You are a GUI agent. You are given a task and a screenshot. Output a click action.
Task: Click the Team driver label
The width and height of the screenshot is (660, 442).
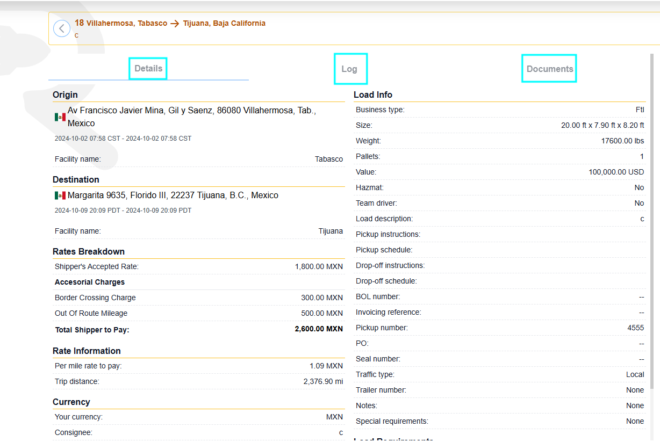coord(376,203)
